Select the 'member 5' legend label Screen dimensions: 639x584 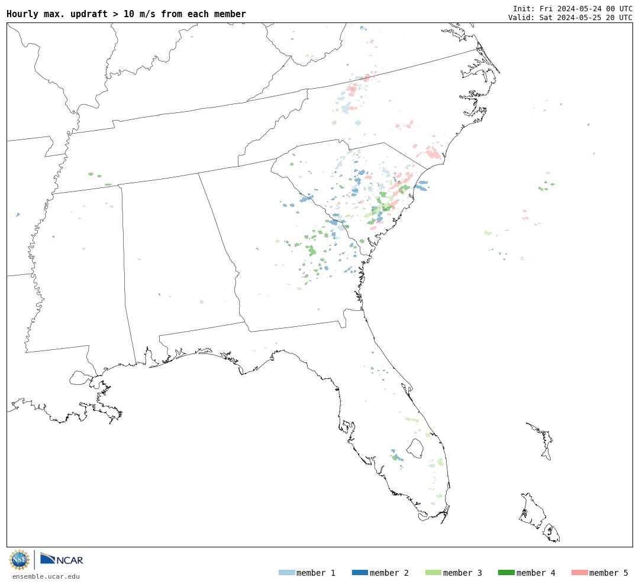point(609,573)
